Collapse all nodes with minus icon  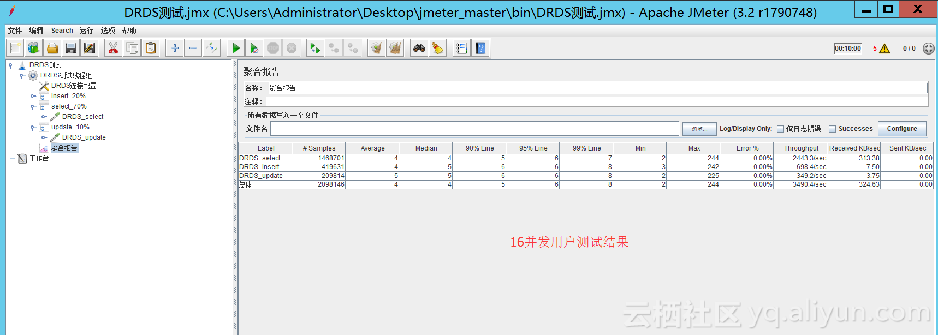[x=193, y=48]
